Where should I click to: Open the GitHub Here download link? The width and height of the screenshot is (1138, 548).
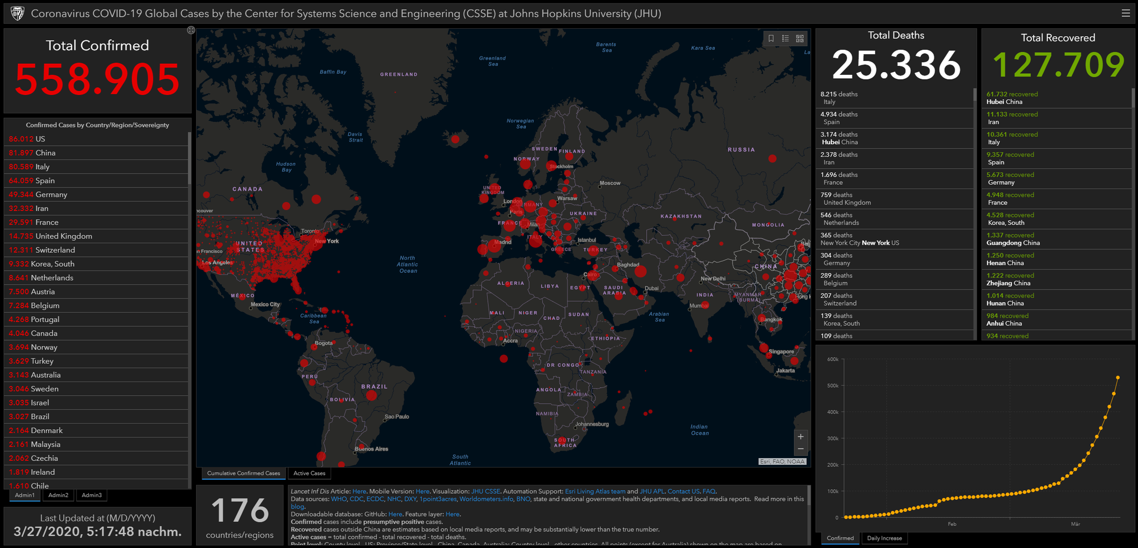pos(395,514)
